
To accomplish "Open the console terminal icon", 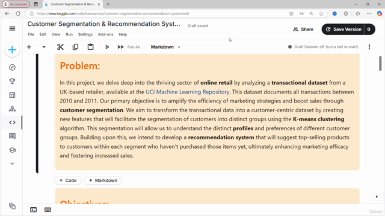I will [34, 209].
